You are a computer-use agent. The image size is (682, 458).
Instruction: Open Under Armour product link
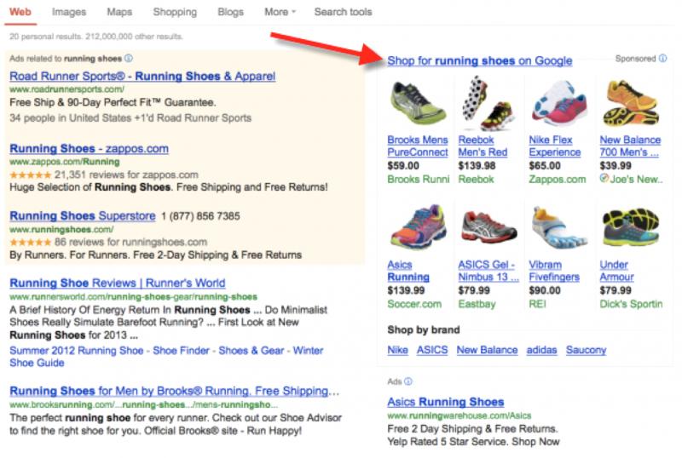click(x=616, y=271)
